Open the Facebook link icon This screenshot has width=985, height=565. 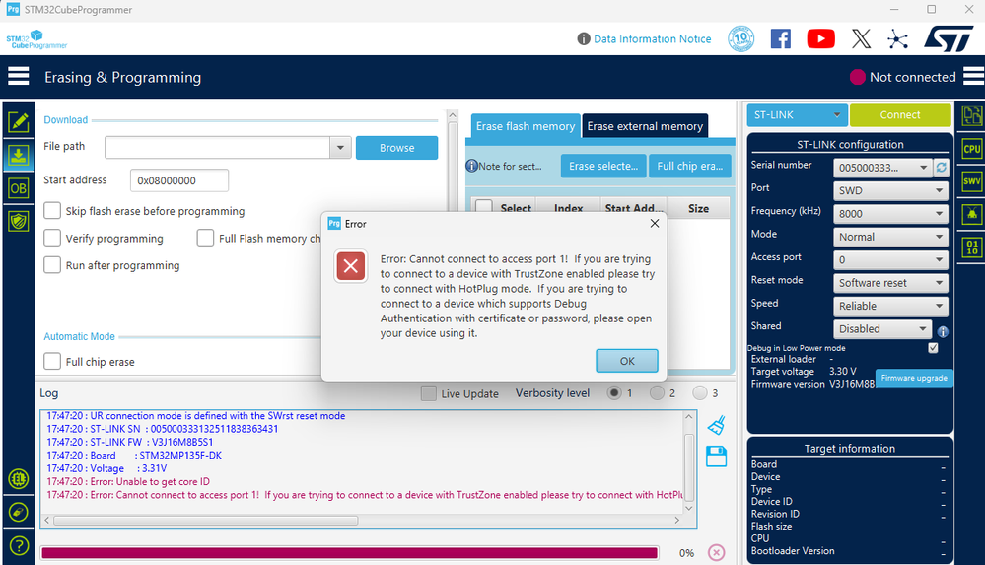click(781, 39)
